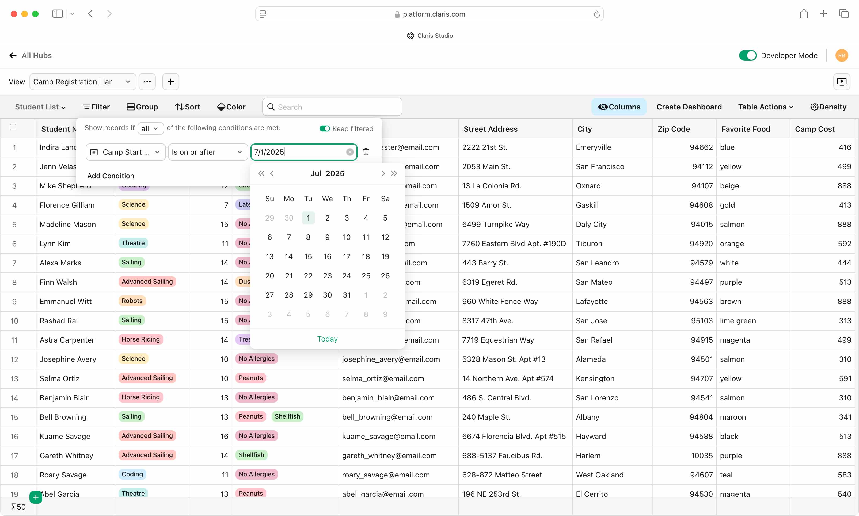Advance calendar to next month
The height and width of the screenshot is (516, 859).
(x=383, y=173)
